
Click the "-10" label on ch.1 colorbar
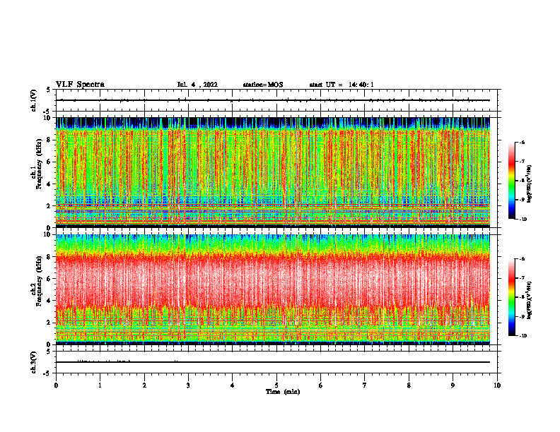(523, 220)
